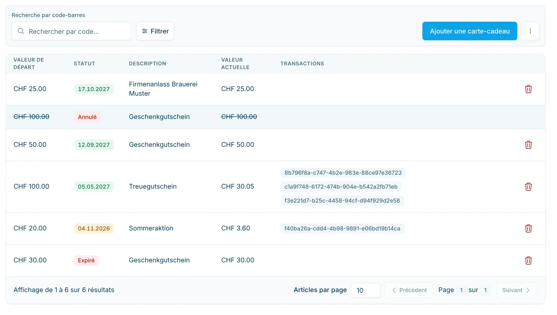This screenshot has width=557, height=315.
Task: Click the Affichage de 1 à 6 results text
Action: tap(64, 290)
